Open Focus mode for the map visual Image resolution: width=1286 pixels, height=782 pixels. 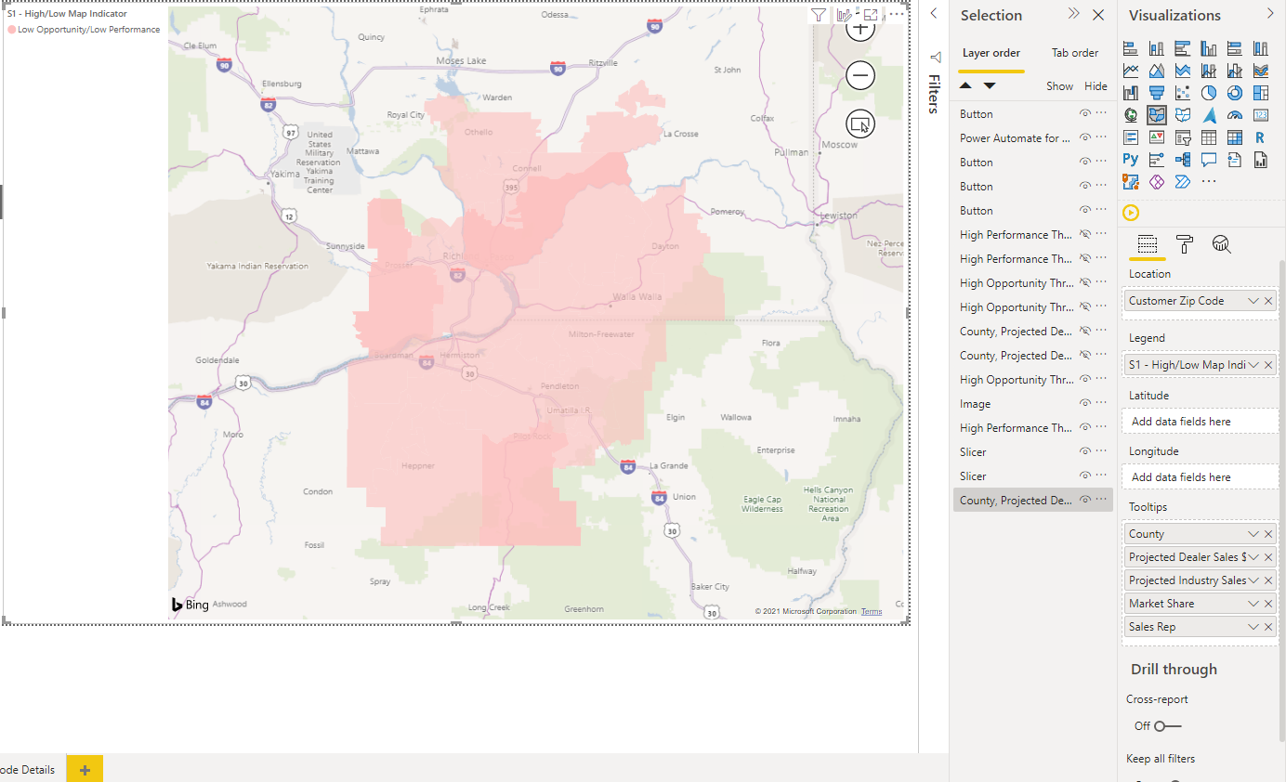[x=871, y=15]
